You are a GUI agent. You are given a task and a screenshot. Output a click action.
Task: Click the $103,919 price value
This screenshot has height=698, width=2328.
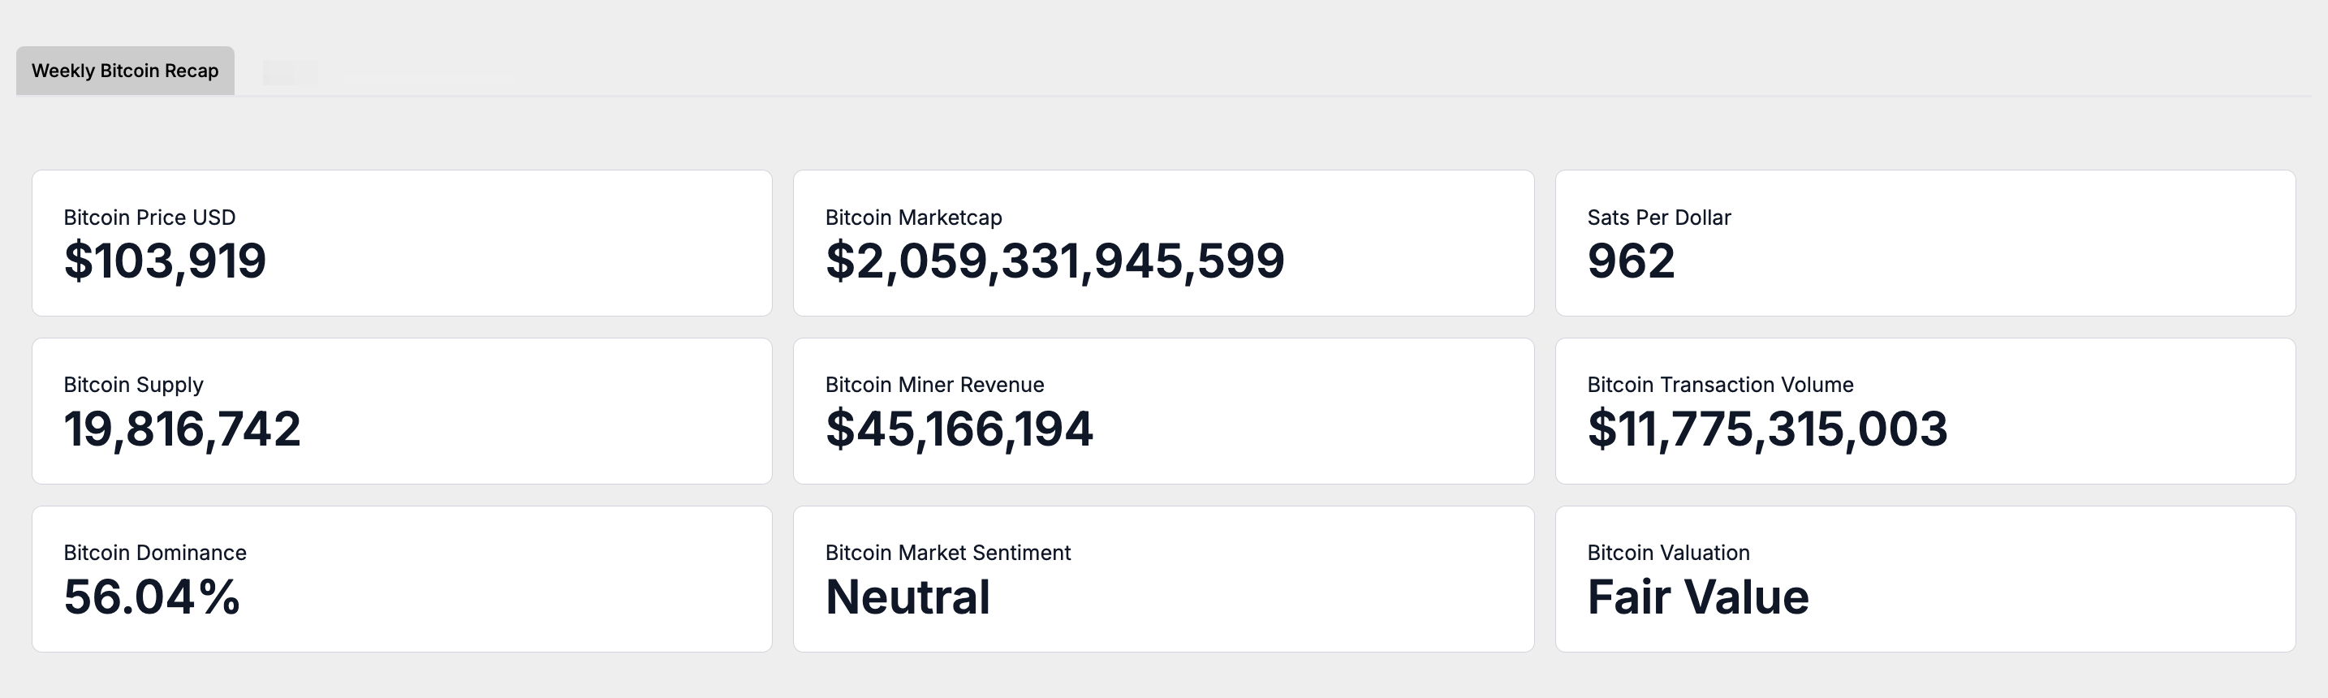tap(165, 261)
